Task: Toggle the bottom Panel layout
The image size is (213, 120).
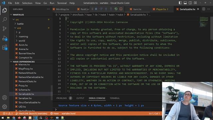Action: coord(185,3)
